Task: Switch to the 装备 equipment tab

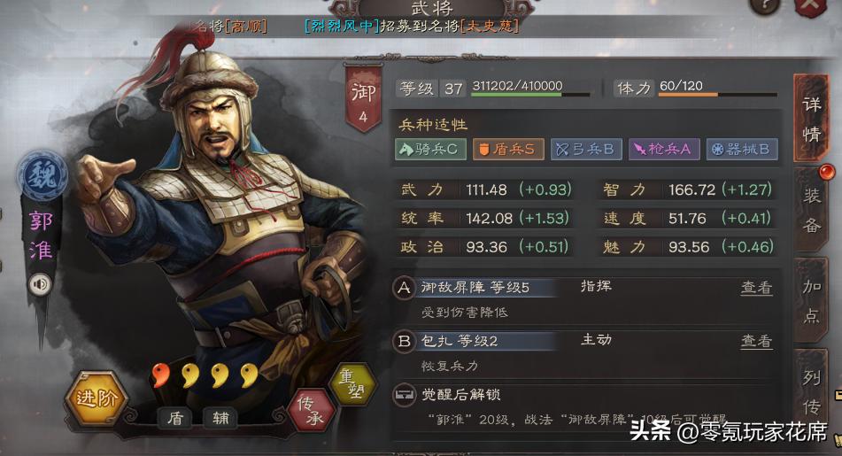Action: coord(811,210)
